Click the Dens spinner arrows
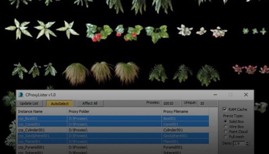Viewport: 269px width, 154px height. coord(247,143)
